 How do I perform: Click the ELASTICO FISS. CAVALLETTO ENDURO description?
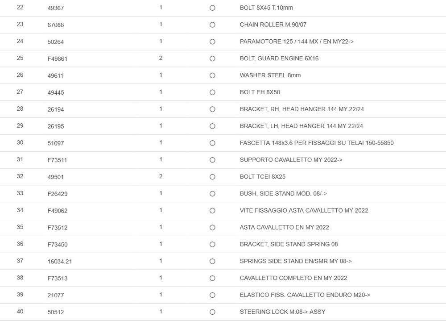click(x=305, y=295)
